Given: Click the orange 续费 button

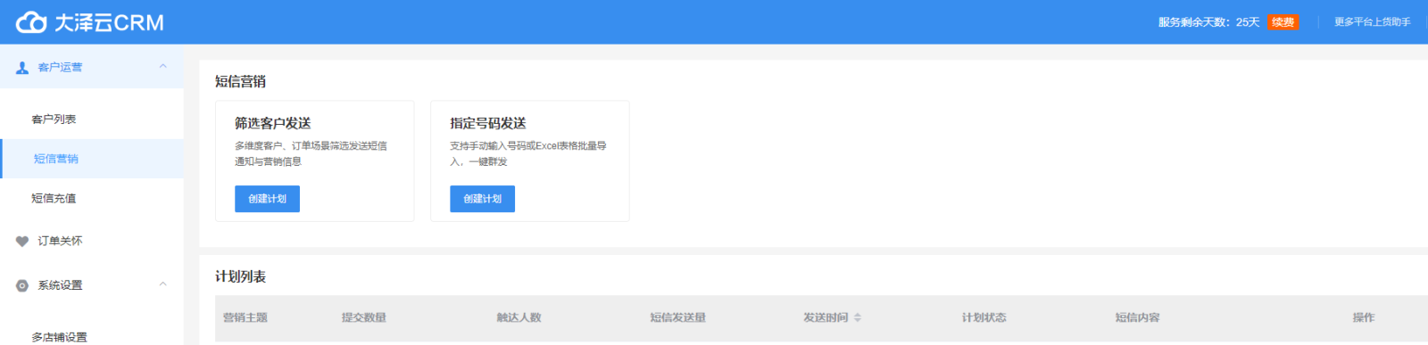Looking at the screenshot, I should tap(1283, 22).
